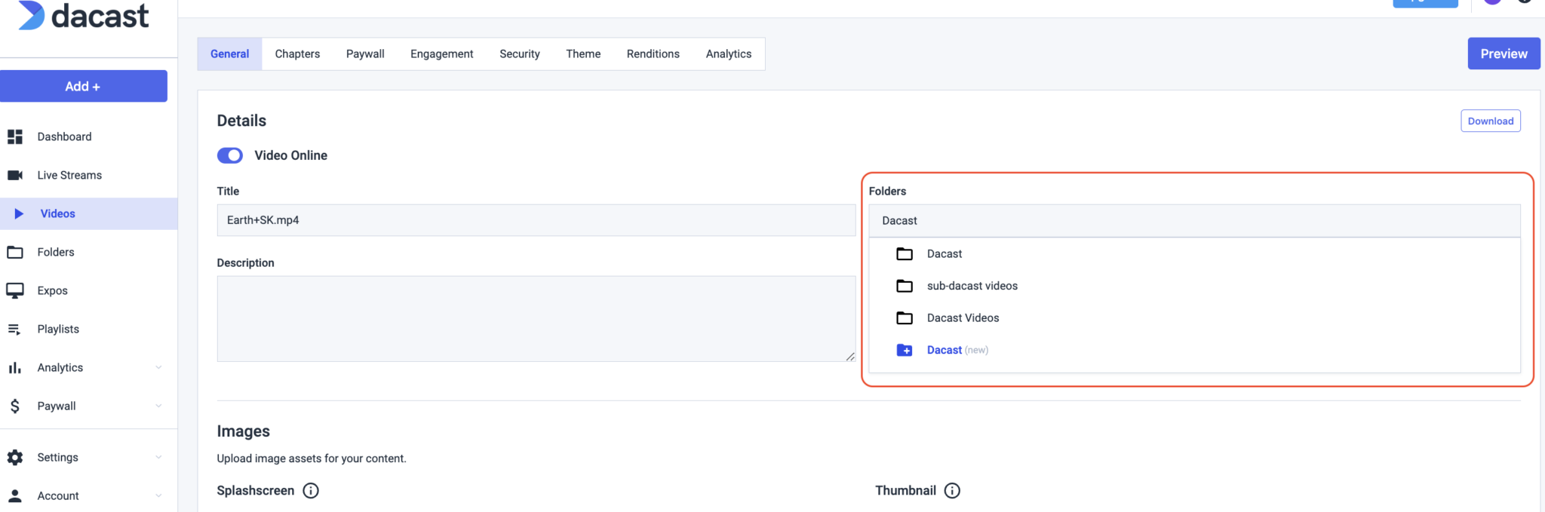Viewport: 1545px width, 512px height.
Task: Click the Paywall dollar sign icon
Action: (x=15, y=406)
